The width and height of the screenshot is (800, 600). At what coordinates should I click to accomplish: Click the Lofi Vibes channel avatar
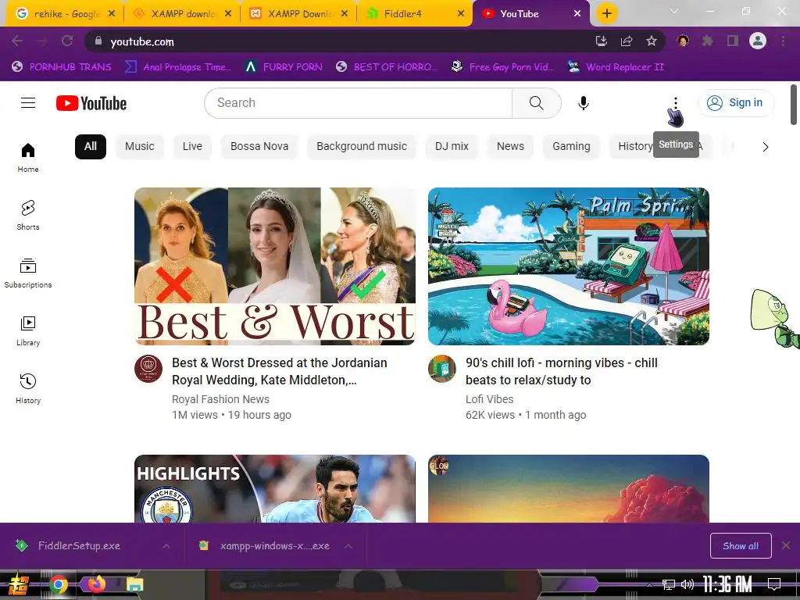click(442, 369)
